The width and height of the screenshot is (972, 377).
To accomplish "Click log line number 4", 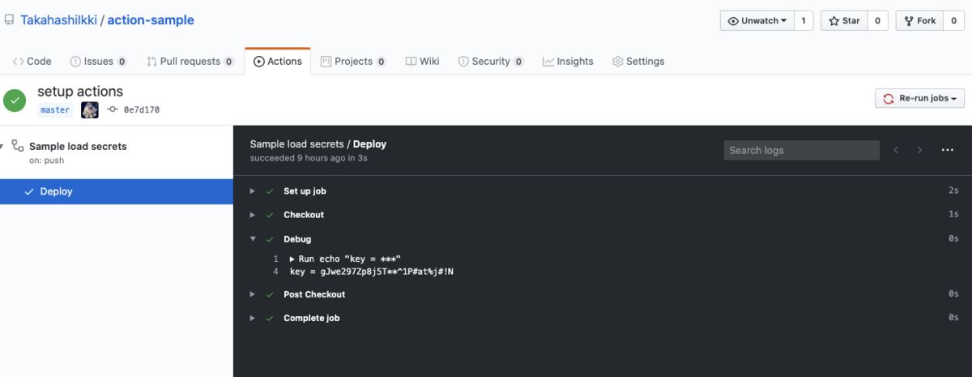I will click(276, 272).
